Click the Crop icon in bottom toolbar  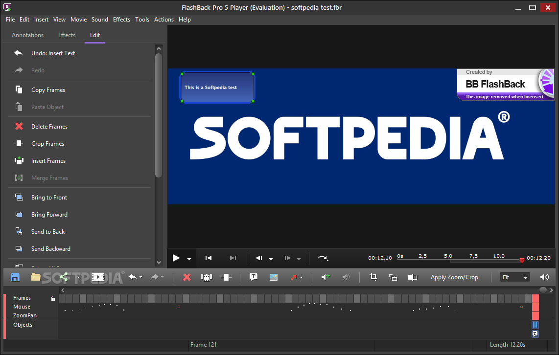(x=373, y=277)
